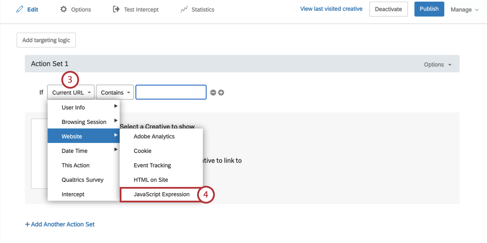487x243 pixels.
Task: Expand the Website submenu arrow
Action: tap(116, 135)
